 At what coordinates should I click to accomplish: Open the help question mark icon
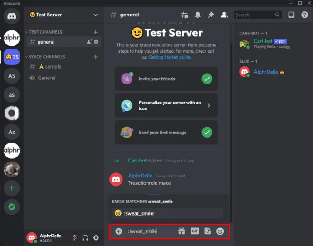pos(305,15)
